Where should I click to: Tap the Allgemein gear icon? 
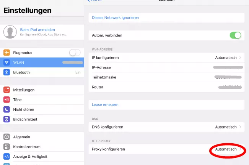click(7, 137)
